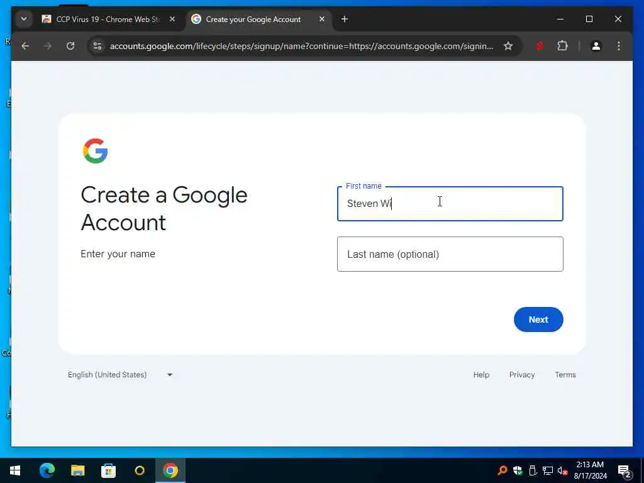Open the Help link
This screenshot has height=483, width=644.
click(x=481, y=375)
